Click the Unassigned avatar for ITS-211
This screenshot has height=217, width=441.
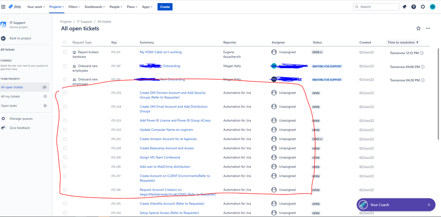point(274,52)
